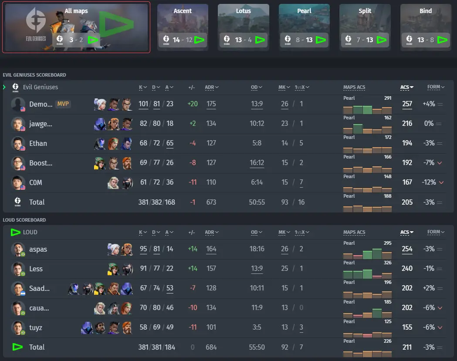The height and width of the screenshot is (361, 457).
Task: Sort Evil Geniuses scoreboard by MK
Action: [x=284, y=88]
